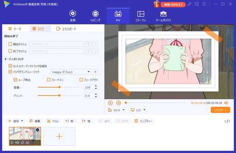
Task: Play clip using thumbnail play icon
Action: pyautogui.click(x=12, y=142)
